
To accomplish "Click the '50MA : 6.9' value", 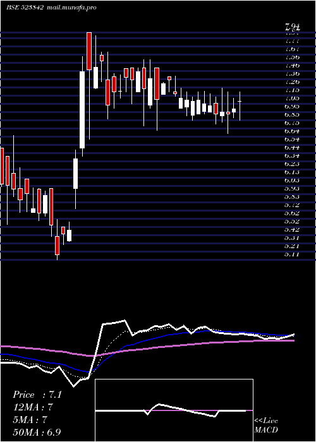I will pos(37,432).
